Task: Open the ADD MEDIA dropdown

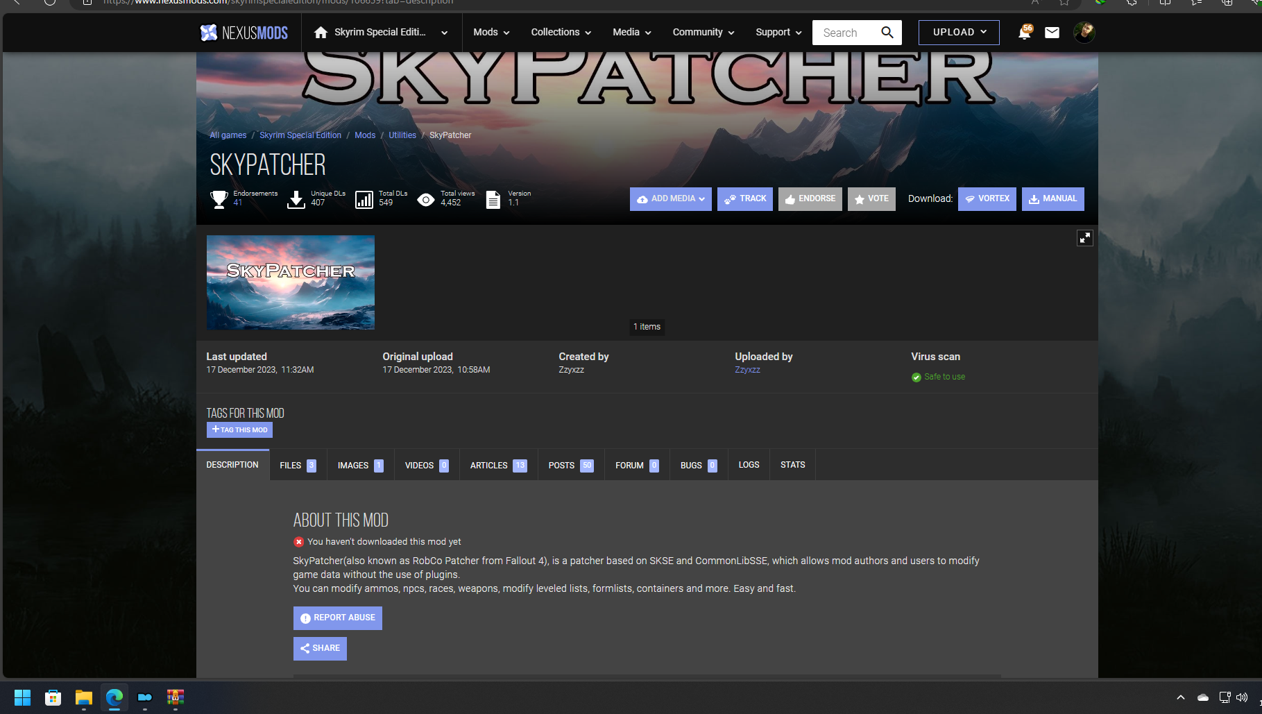Action: click(670, 199)
